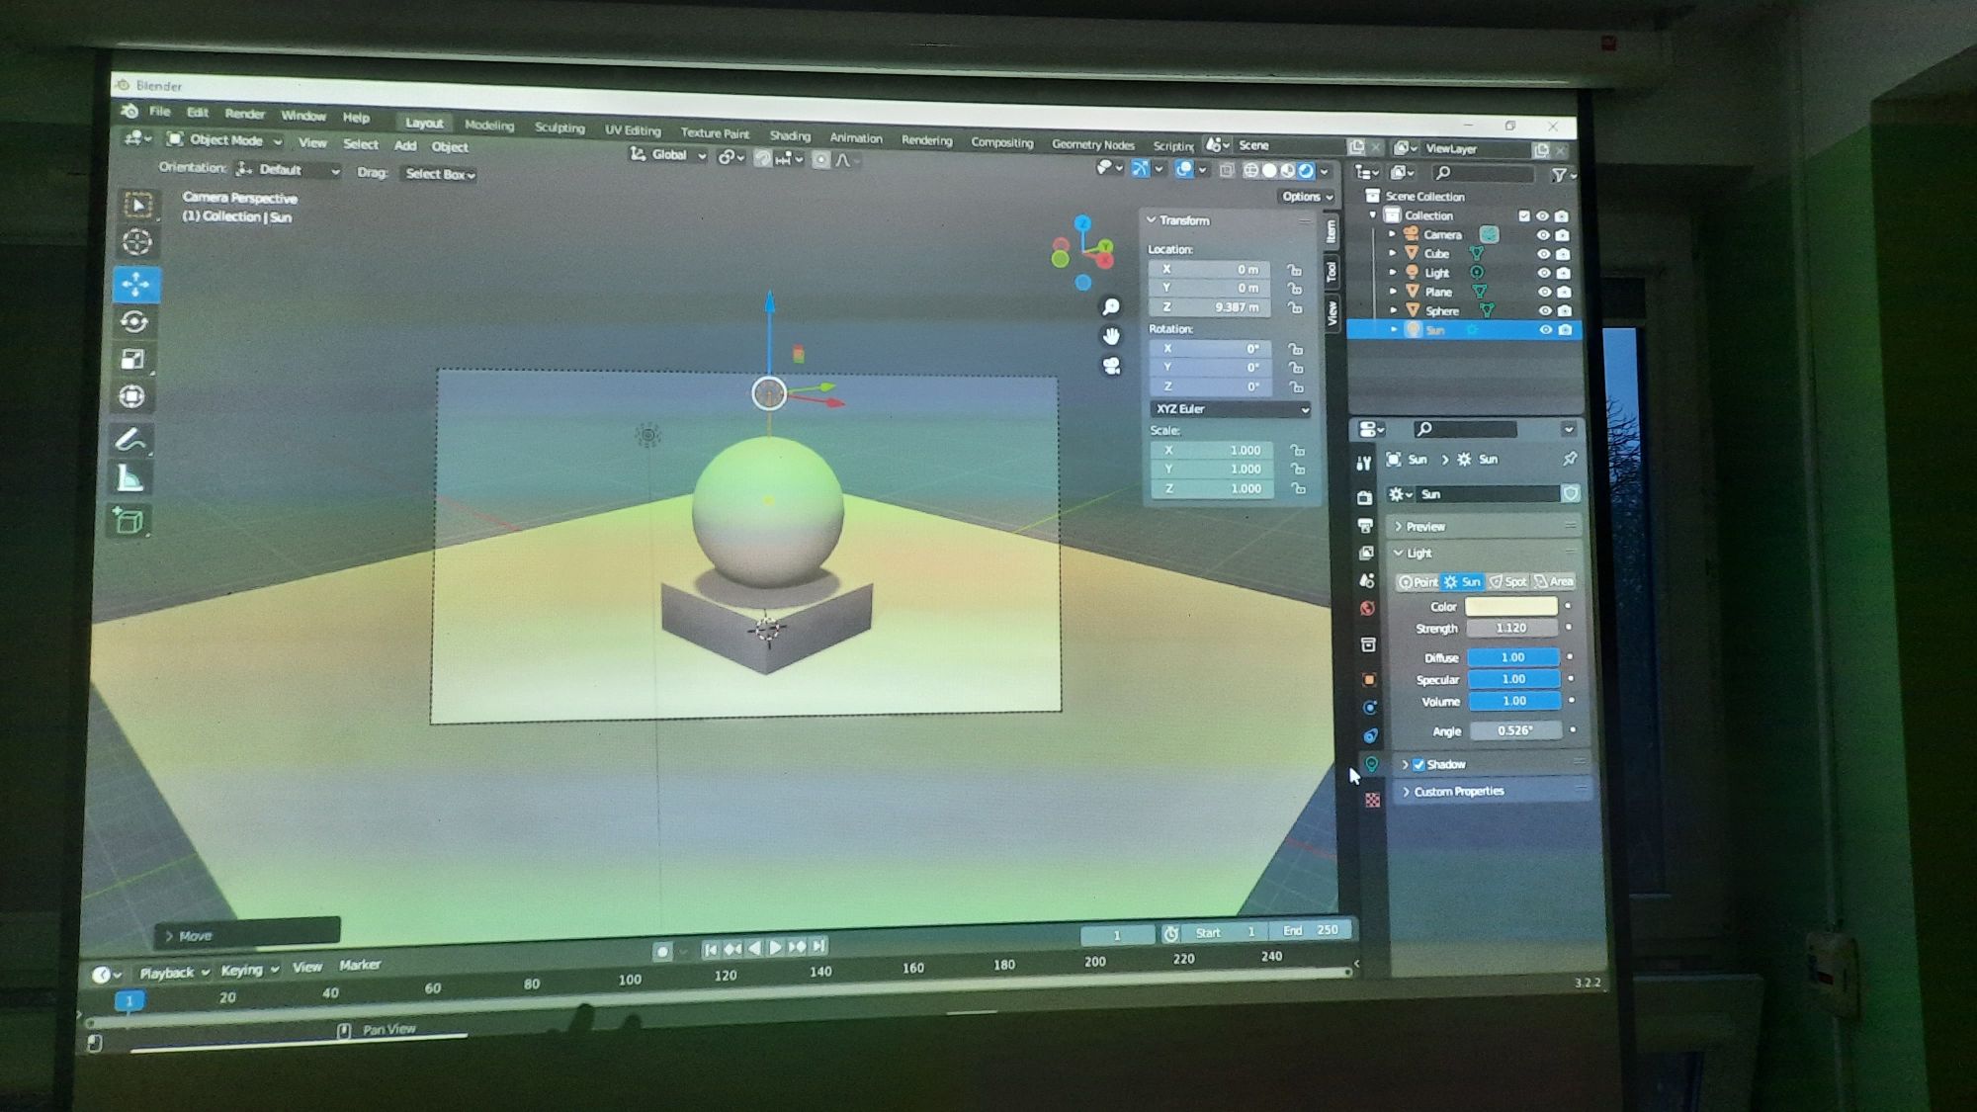Screen dimensions: 1977x1112
Task: Expand the Camera item in outliner
Action: pos(1392,234)
